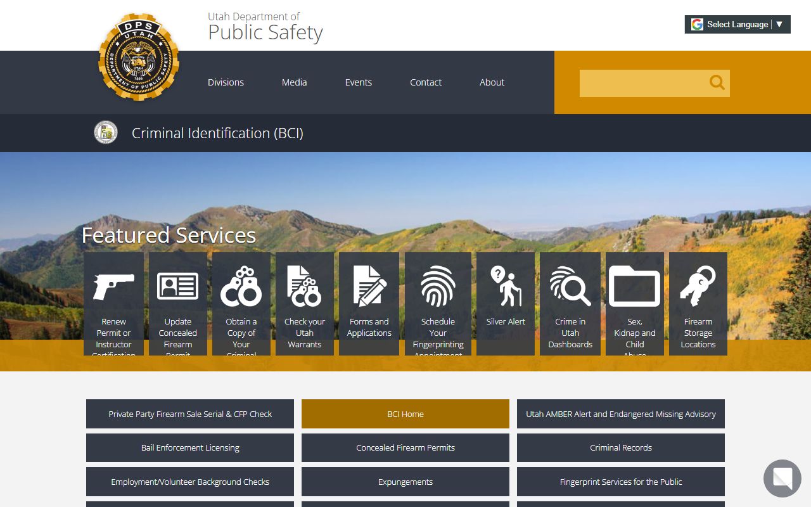Viewport: 811px width, 507px height.
Task: Click the document-handcuffs Check Warrants icon
Action: [305, 286]
